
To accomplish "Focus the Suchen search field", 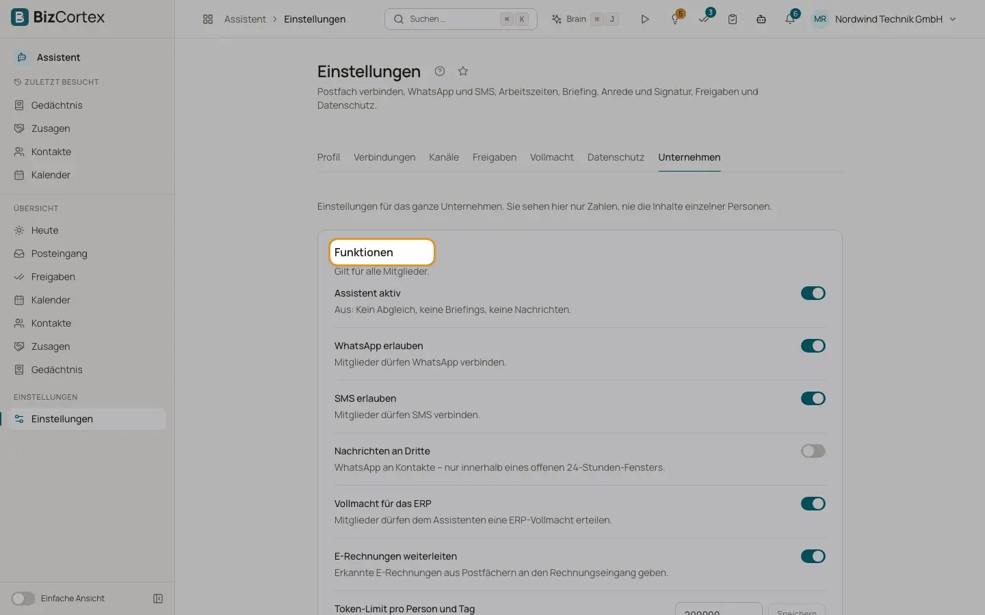I will [461, 19].
